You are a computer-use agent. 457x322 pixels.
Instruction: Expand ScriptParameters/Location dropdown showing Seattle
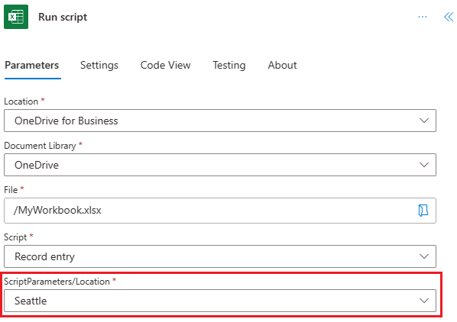click(220, 301)
